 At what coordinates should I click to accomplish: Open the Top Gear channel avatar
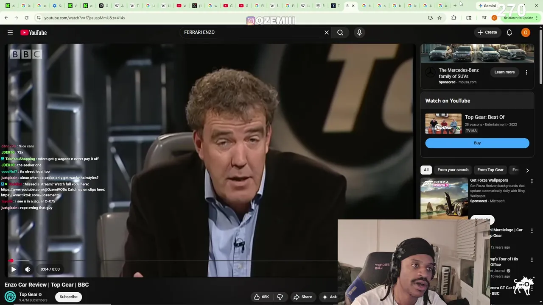pos(10,297)
